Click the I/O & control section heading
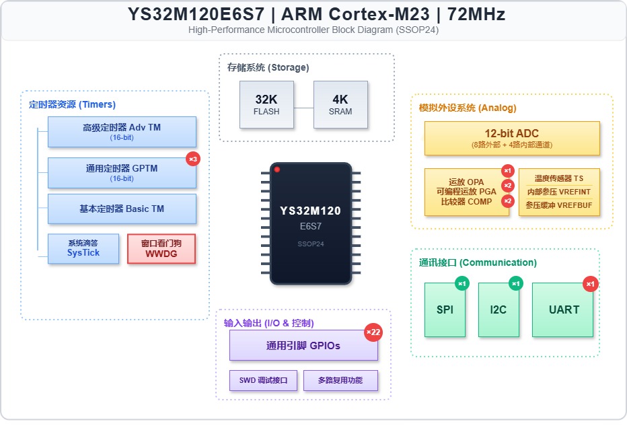627x434 pixels. [268, 323]
